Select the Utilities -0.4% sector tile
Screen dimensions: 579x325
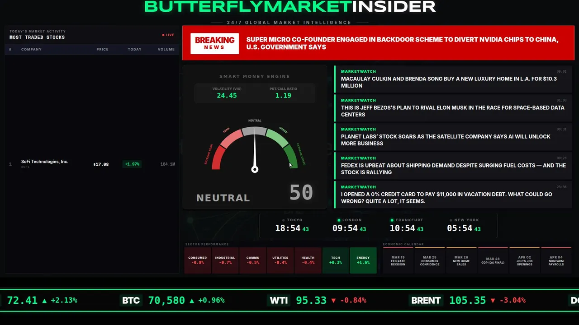coord(280,260)
